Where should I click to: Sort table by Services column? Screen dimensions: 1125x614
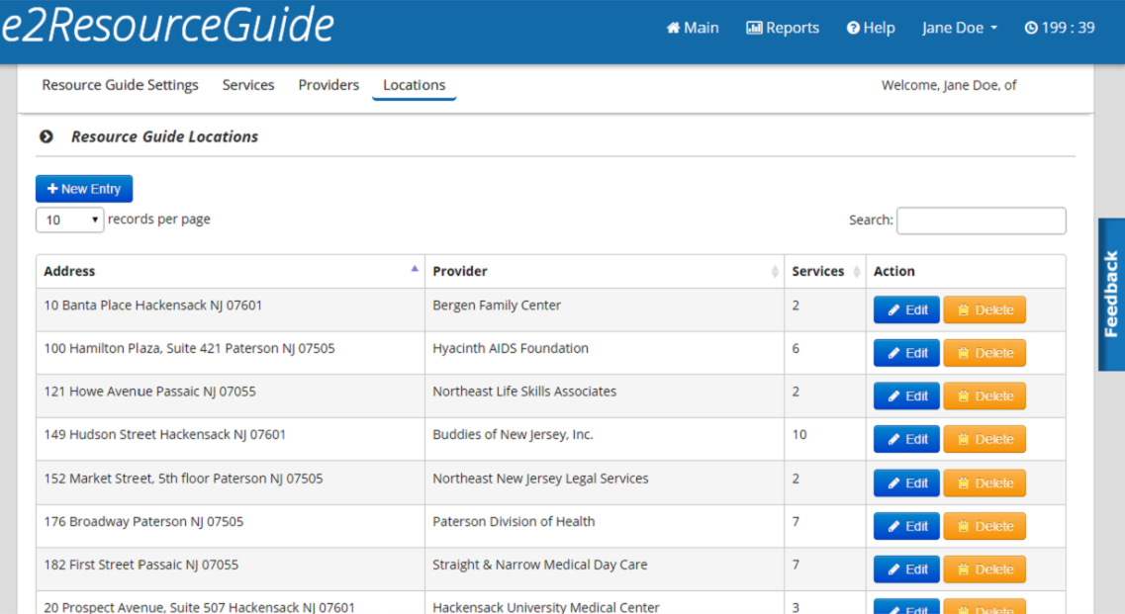point(824,271)
